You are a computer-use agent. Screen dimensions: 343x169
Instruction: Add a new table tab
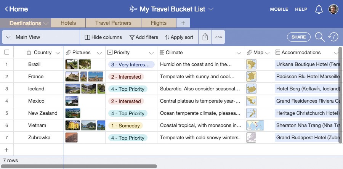[183, 23]
